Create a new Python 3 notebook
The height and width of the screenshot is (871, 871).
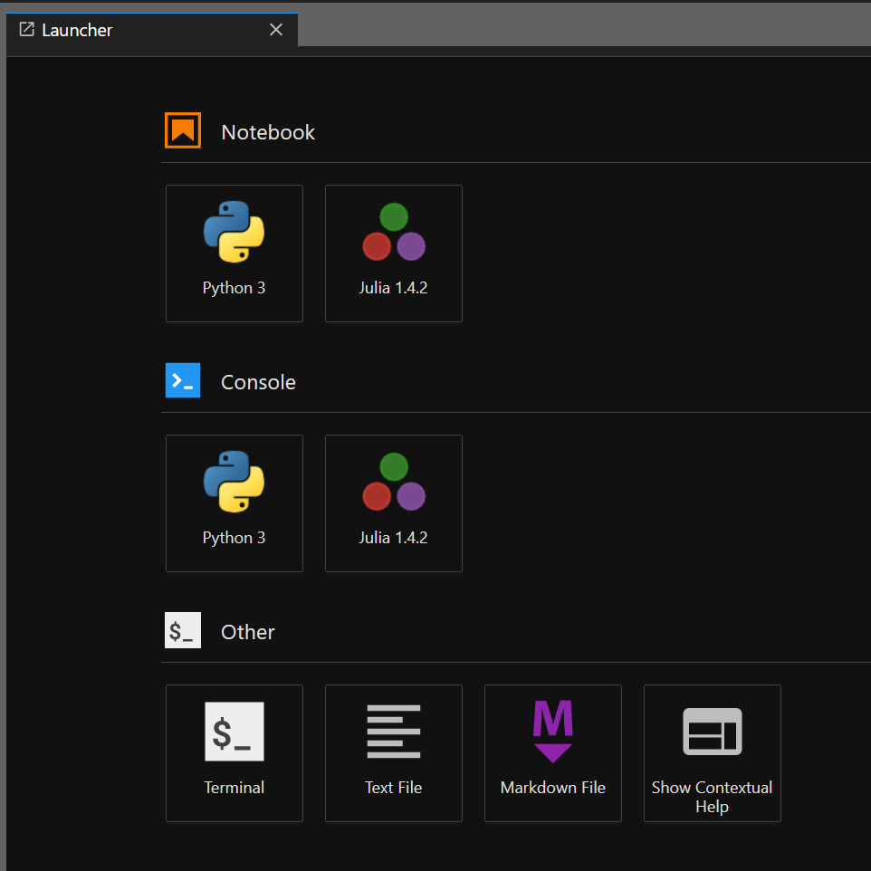click(234, 254)
